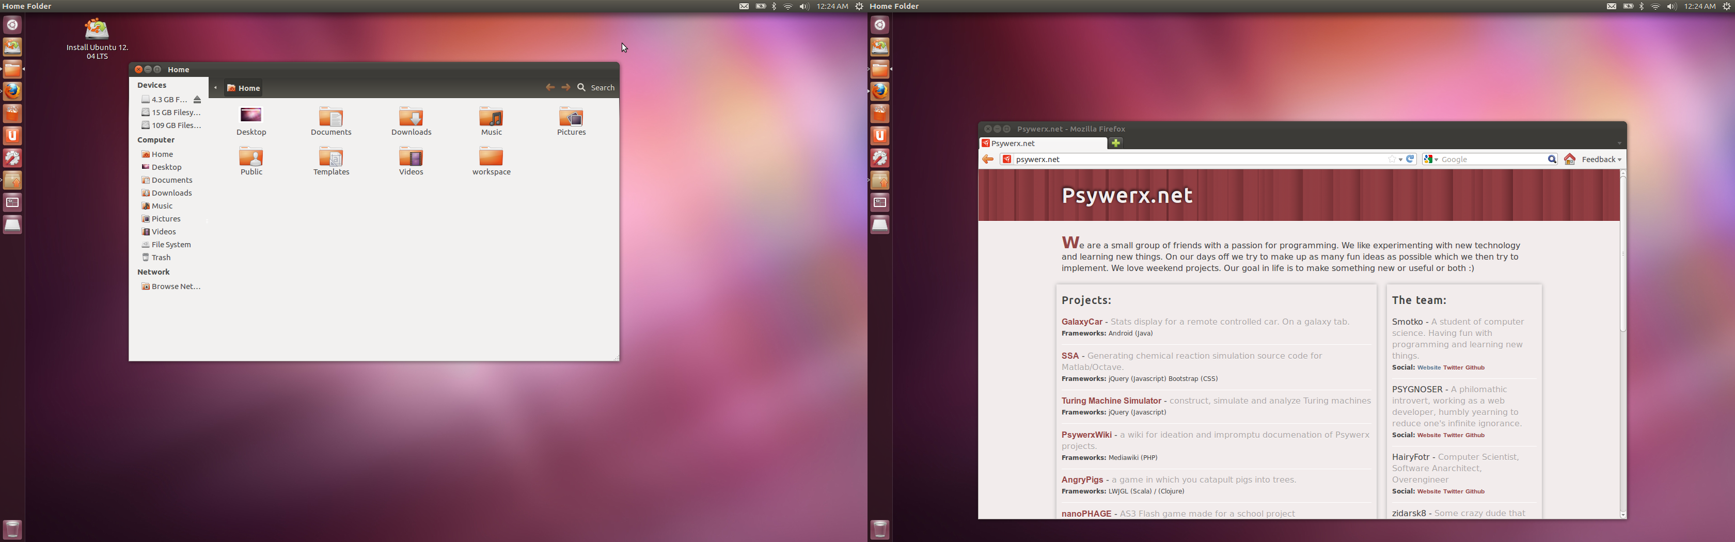This screenshot has width=1735, height=542.
Task: Select the 109 GB Filesystem device
Action: pos(171,125)
